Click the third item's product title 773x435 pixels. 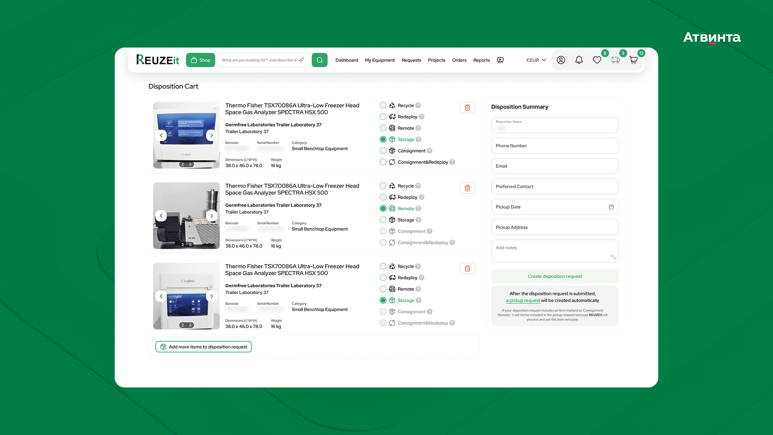pos(292,270)
